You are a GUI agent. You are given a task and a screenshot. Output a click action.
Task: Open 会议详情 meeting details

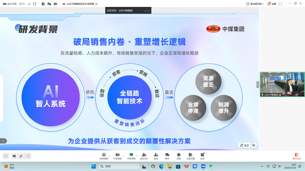[10, 4]
